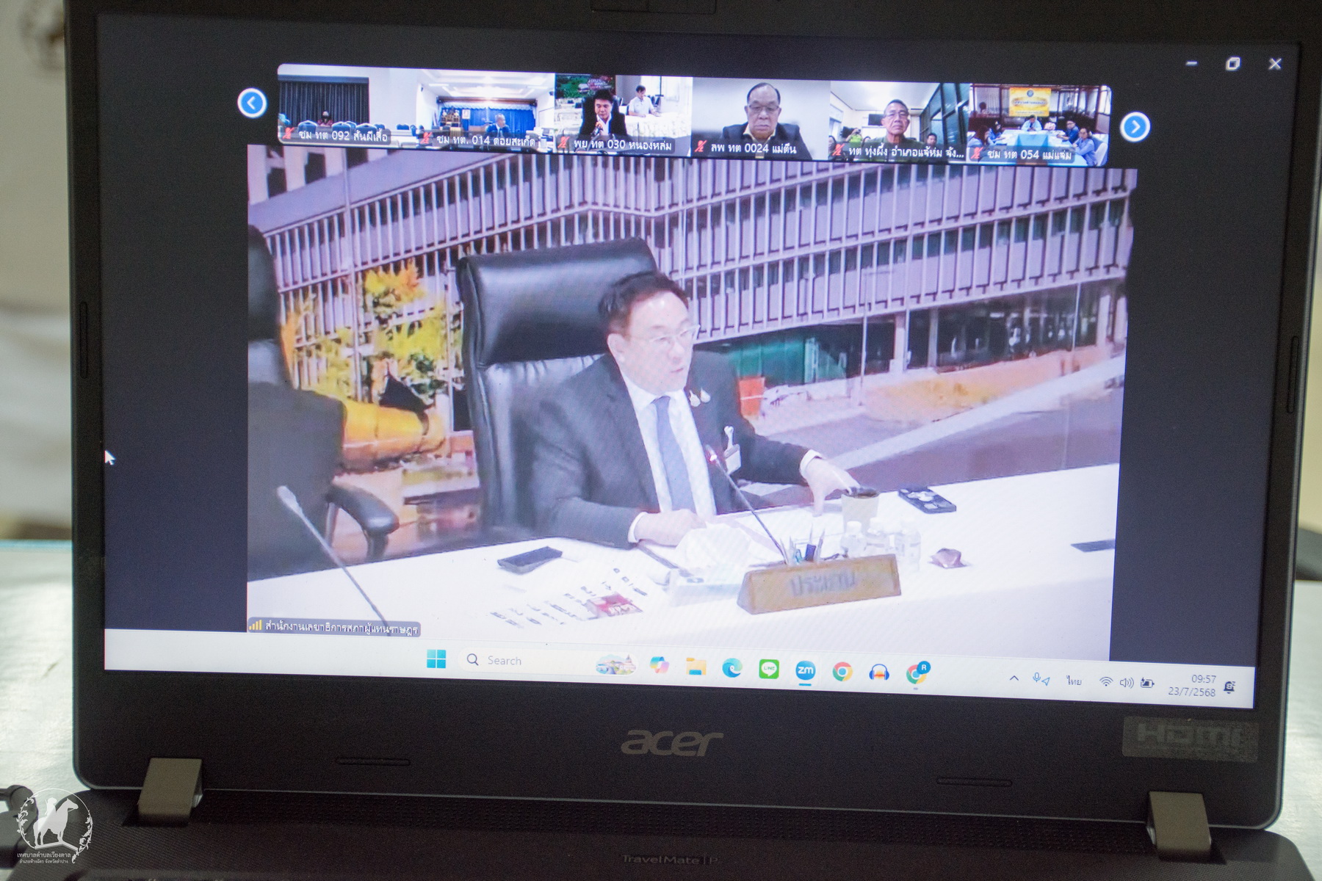Go to next participant strip page arrow
Viewport: 1322px width, 881px height.
pos(1135,127)
